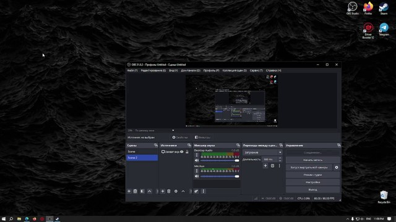The width and height of the screenshot is (396, 222).
Task: Toggle lock on screen capture source
Action: point(187,152)
